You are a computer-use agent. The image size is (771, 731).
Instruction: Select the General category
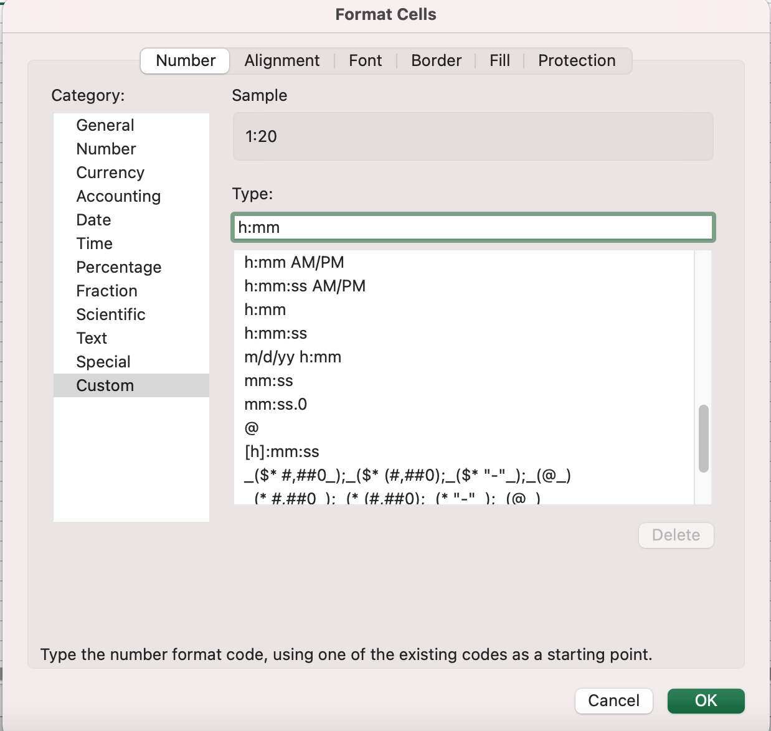[131, 125]
